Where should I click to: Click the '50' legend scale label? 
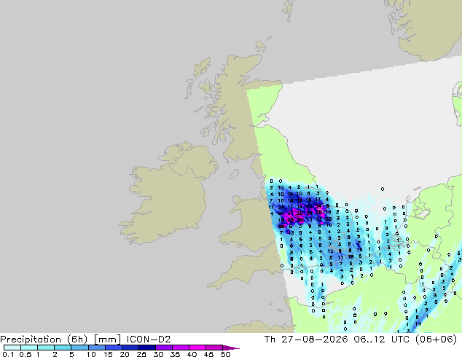(x=225, y=354)
